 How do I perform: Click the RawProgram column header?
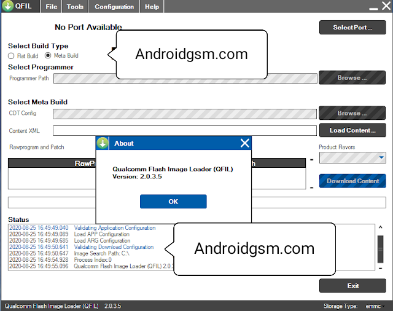[85, 163]
